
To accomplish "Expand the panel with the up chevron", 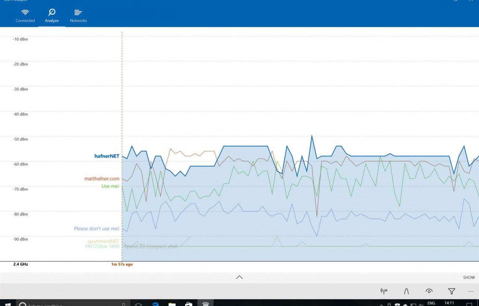I will (239, 277).
